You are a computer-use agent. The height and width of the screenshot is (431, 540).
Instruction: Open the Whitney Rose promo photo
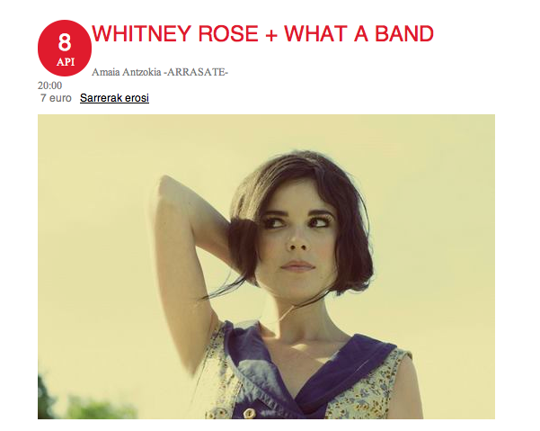pyautogui.click(x=266, y=266)
